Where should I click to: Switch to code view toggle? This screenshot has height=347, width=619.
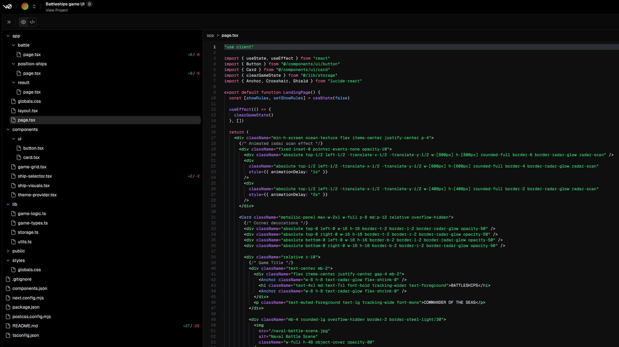32,22
